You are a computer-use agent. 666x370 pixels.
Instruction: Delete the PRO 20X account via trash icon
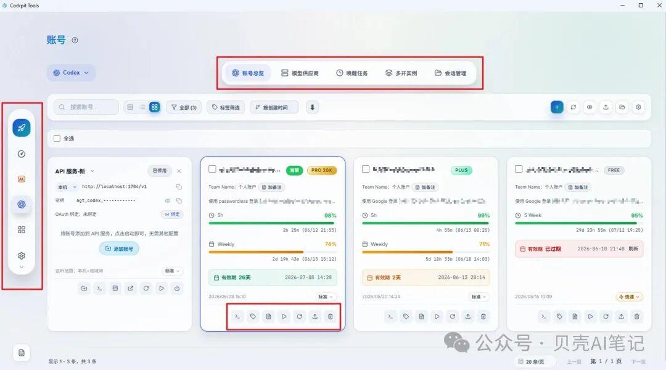(330, 316)
